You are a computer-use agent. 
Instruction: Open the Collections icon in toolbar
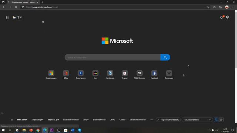click(x=220, y=7)
